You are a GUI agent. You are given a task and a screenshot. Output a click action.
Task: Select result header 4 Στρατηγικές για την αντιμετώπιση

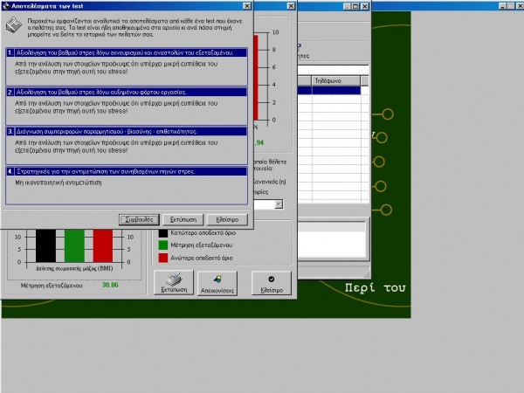click(127, 171)
